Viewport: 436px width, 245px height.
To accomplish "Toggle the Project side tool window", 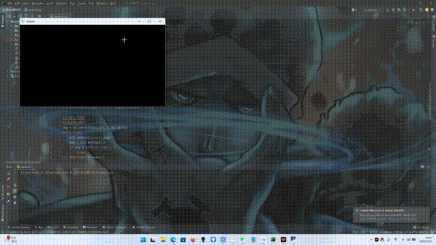I will click(3, 21).
